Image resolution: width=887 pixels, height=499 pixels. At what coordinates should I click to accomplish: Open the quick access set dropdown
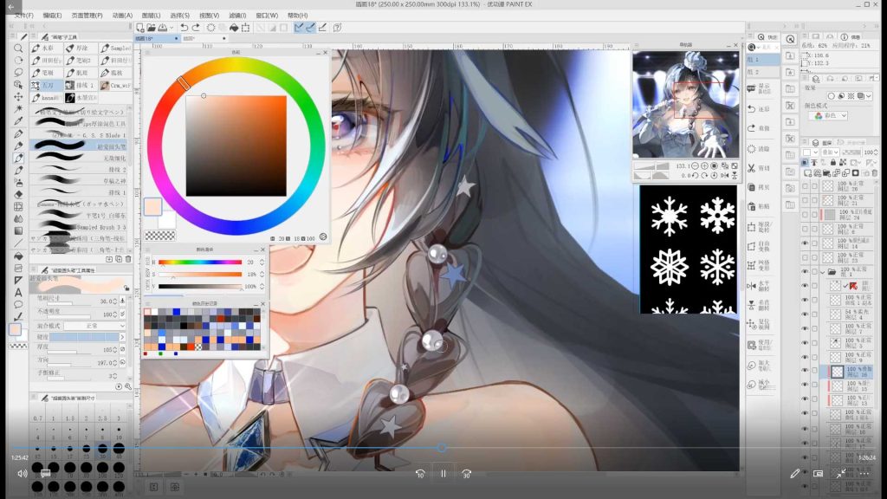coord(760,47)
